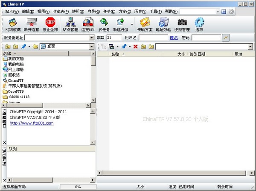Click the remote pane up-folder icon
The height and width of the screenshot is (191, 256).
click(143, 47)
